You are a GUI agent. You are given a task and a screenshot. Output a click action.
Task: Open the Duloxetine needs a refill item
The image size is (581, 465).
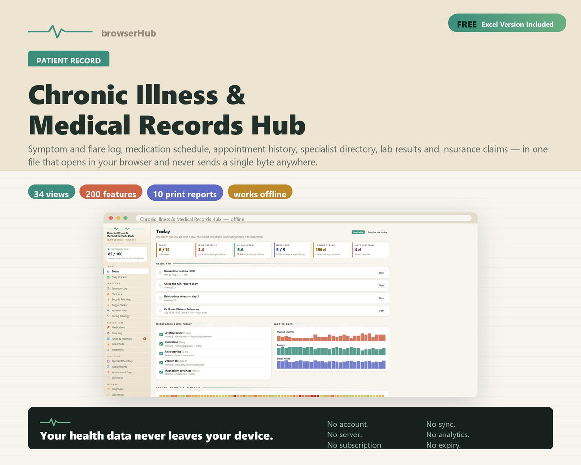point(382,273)
